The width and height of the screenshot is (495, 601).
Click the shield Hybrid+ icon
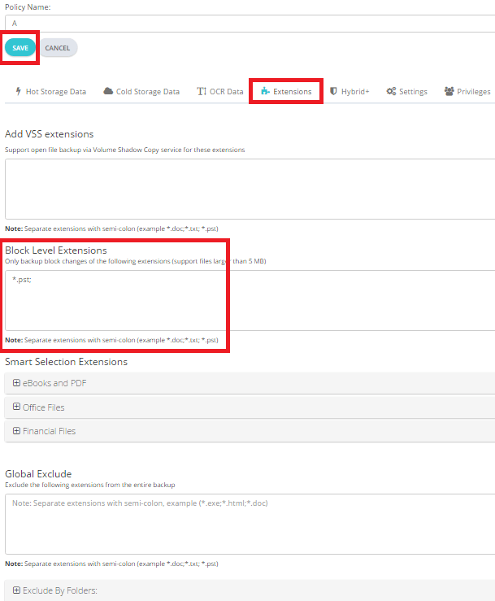point(333,91)
